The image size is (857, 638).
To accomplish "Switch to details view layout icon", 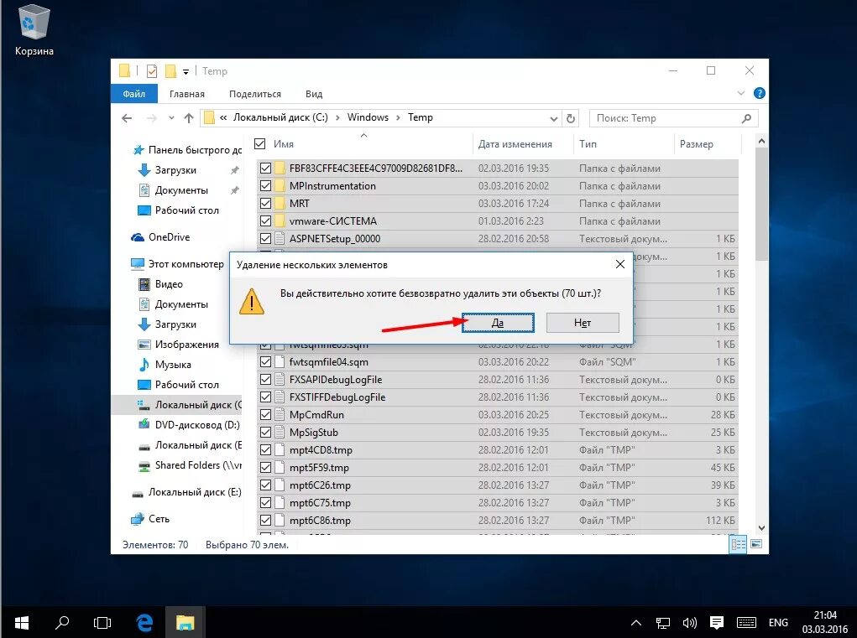I will [738, 544].
